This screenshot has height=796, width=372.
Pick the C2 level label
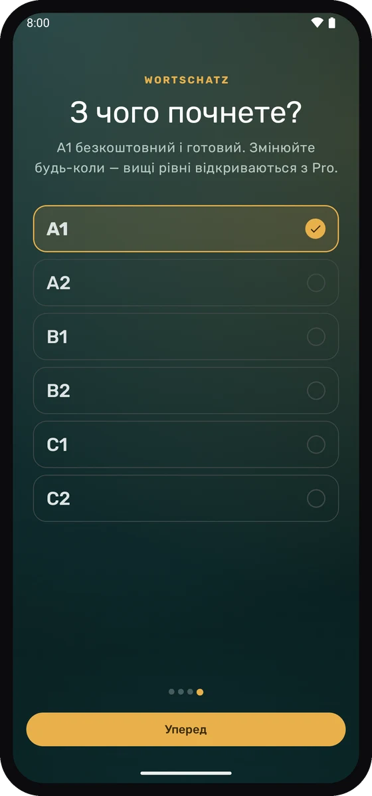coord(58,499)
